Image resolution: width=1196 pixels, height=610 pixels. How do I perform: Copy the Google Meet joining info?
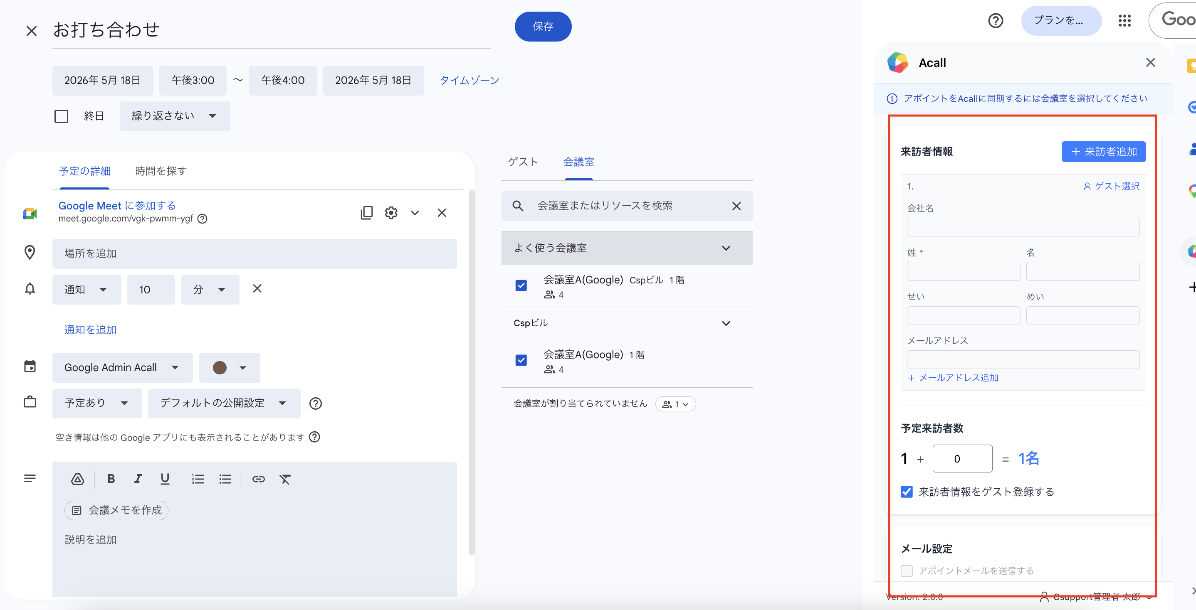point(367,212)
